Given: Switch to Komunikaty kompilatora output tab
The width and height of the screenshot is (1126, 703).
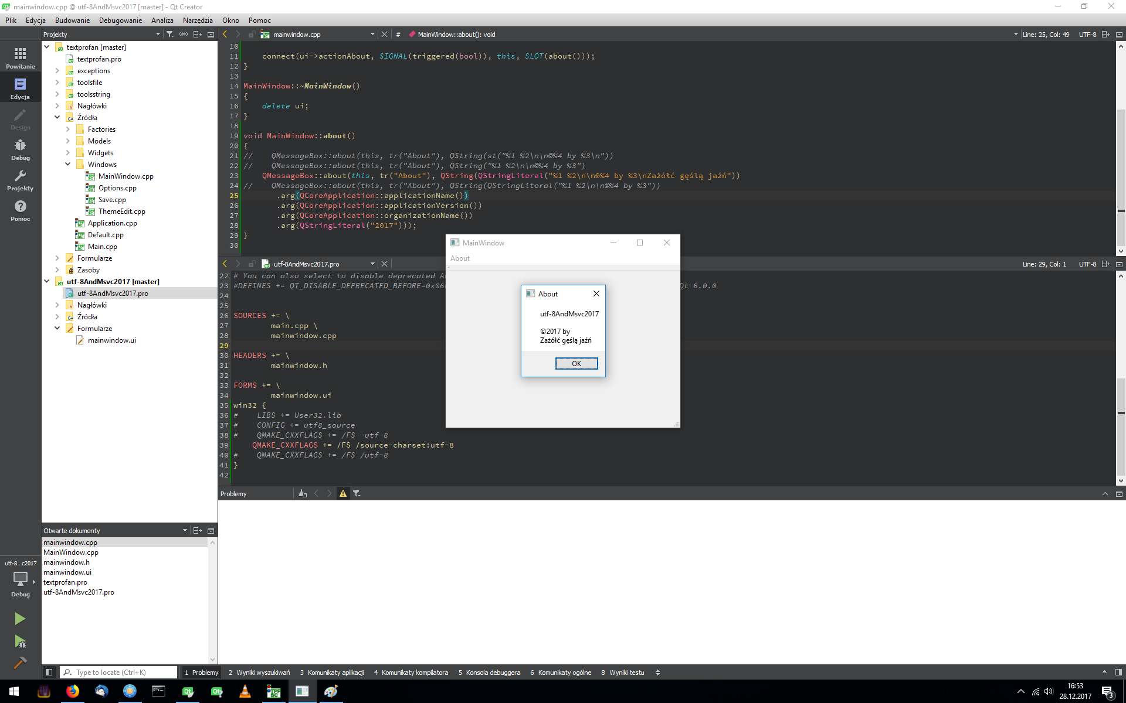Looking at the screenshot, I should pyautogui.click(x=411, y=673).
